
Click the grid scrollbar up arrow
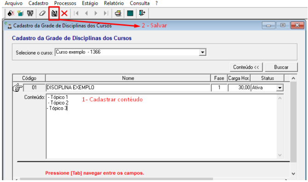(x=293, y=78)
